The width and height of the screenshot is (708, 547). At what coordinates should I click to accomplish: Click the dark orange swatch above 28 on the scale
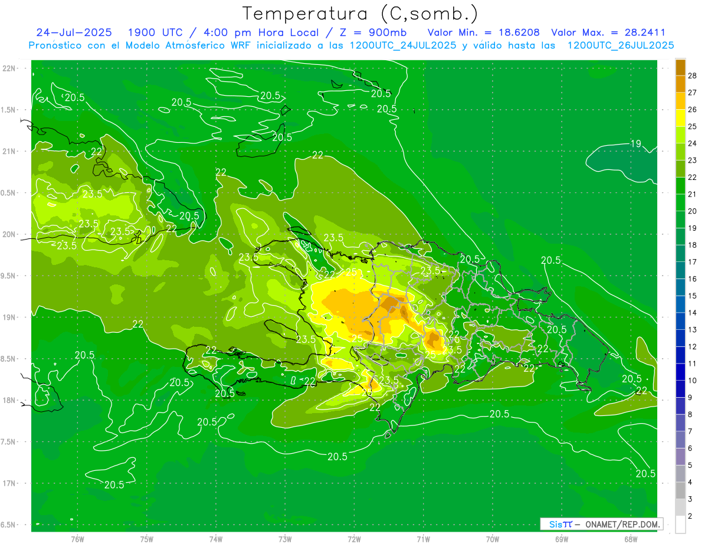[680, 67]
